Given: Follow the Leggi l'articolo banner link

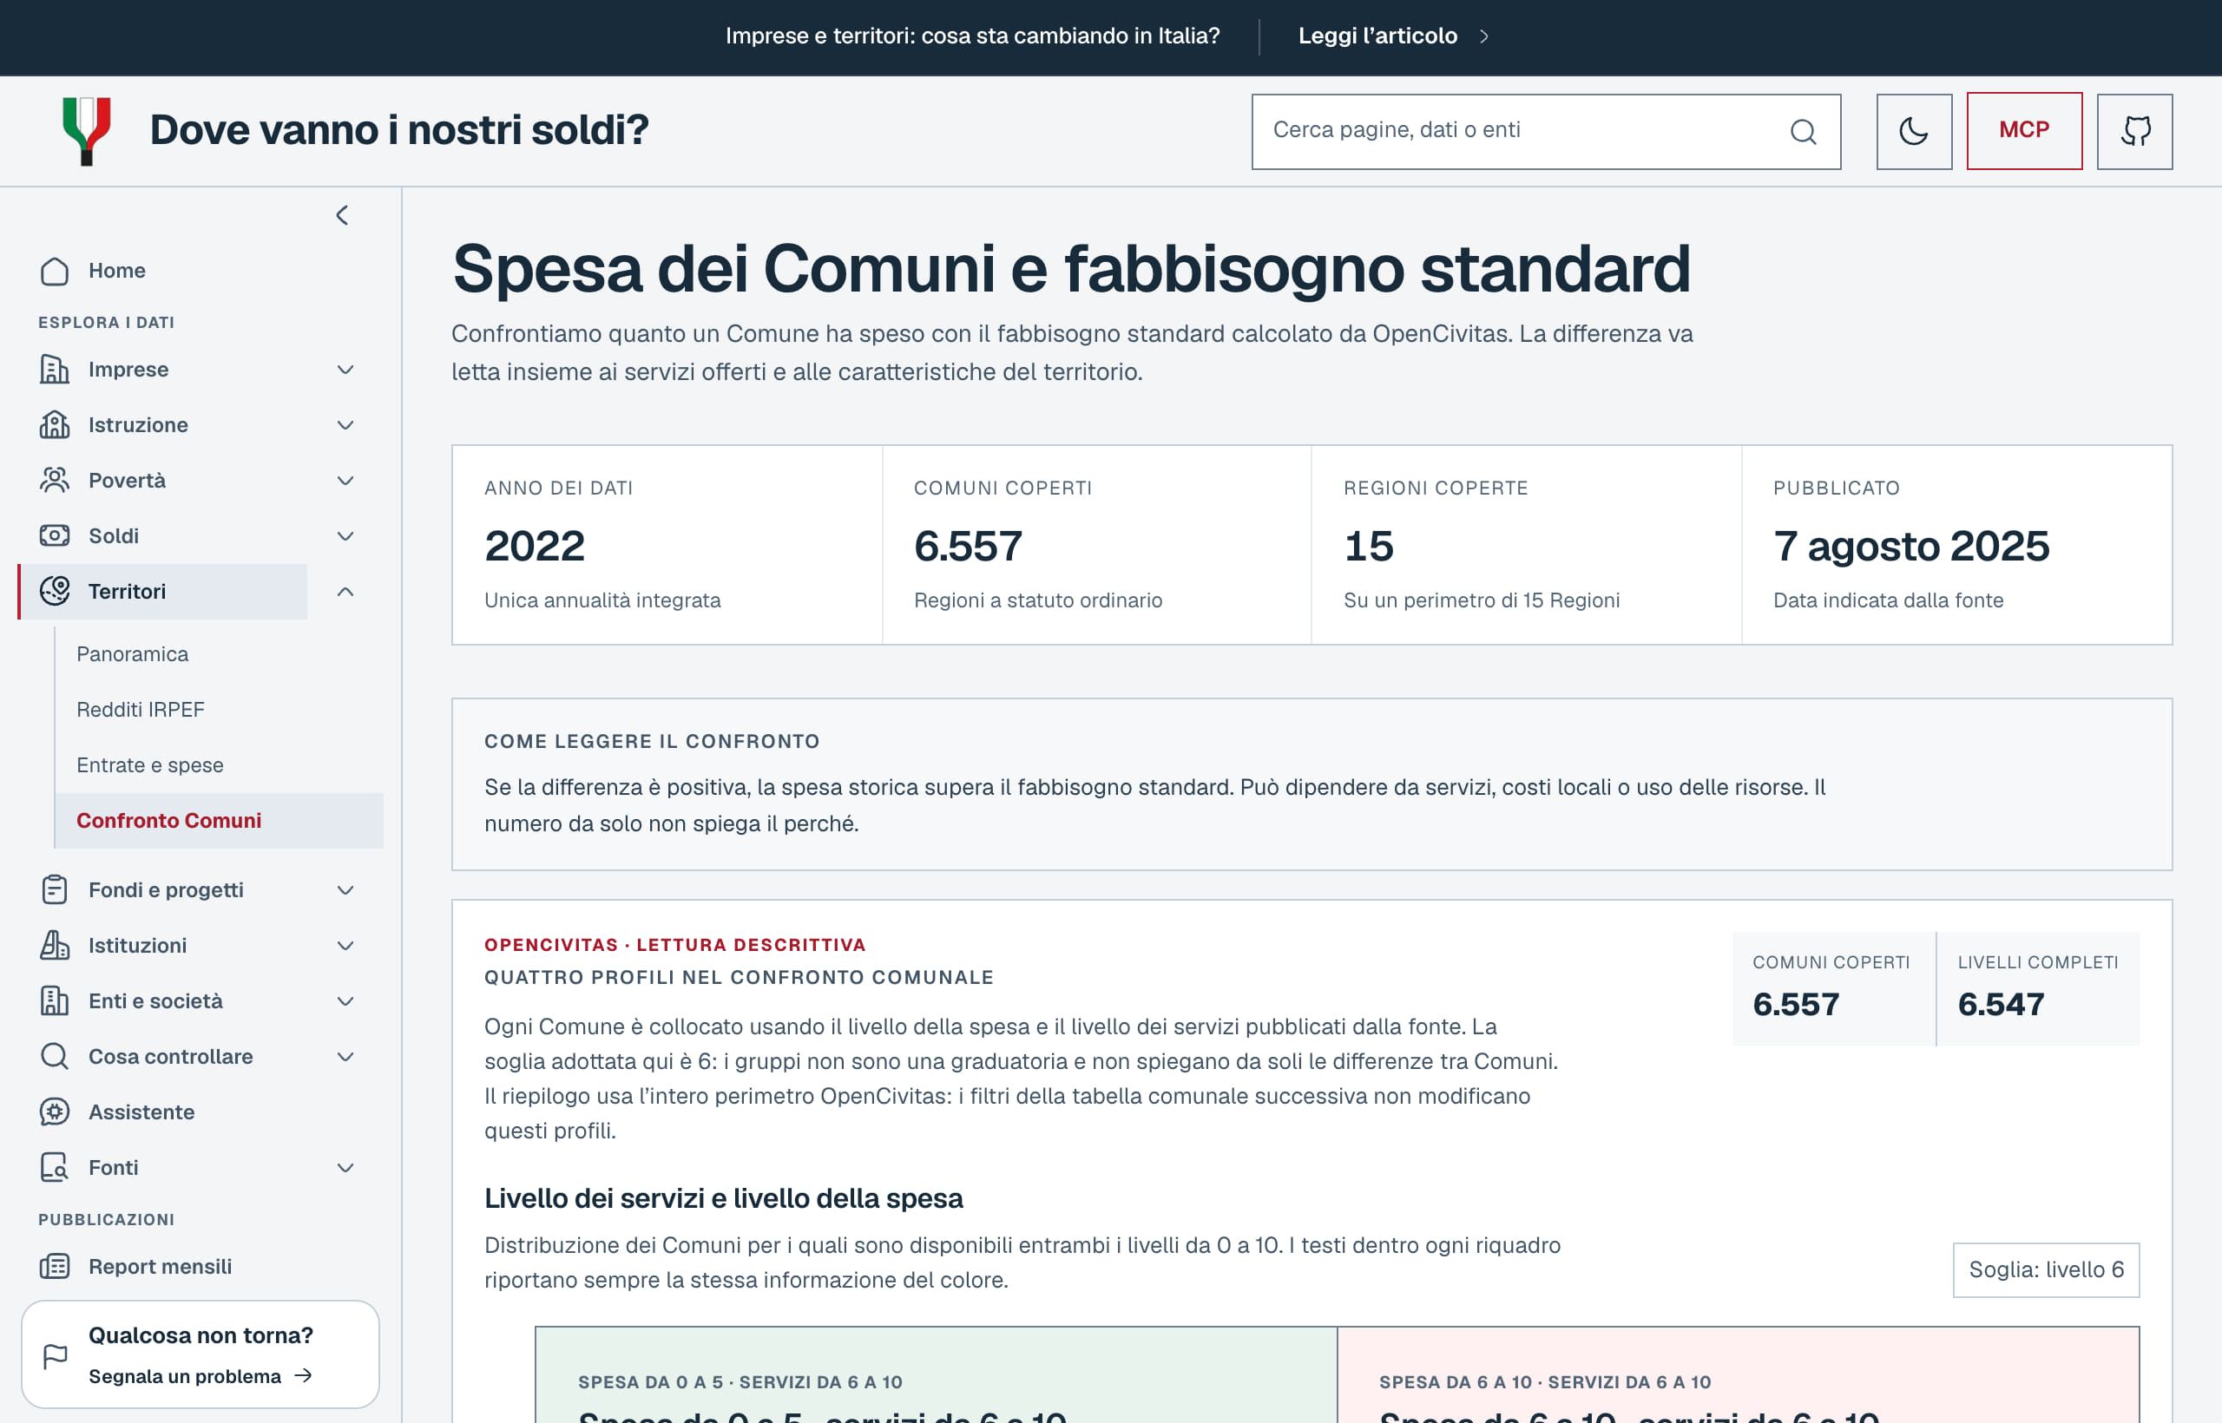Looking at the screenshot, I should pyautogui.click(x=1392, y=36).
